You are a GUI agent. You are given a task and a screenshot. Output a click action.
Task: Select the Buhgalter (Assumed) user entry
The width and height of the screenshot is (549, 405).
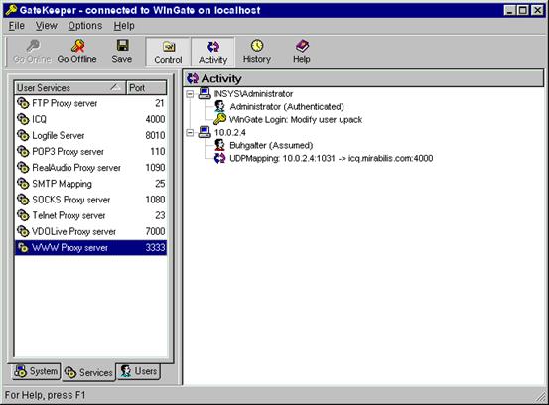[x=271, y=145]
